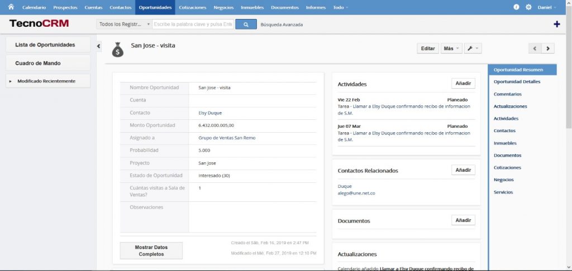Open the settings gear icon
The image size is (572, 271).
(x=528, y=7)
